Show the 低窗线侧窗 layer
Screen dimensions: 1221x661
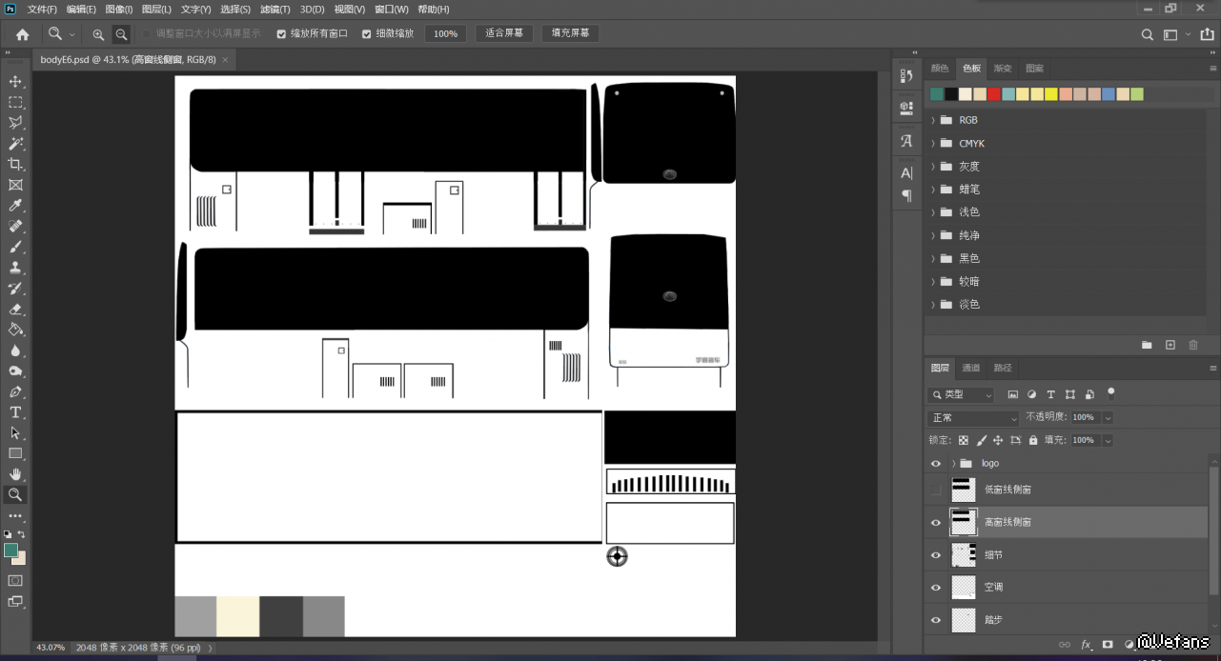935,490
